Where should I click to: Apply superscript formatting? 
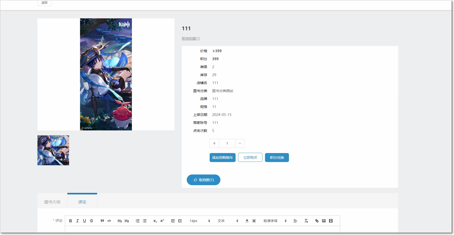[x=162, y=221]
